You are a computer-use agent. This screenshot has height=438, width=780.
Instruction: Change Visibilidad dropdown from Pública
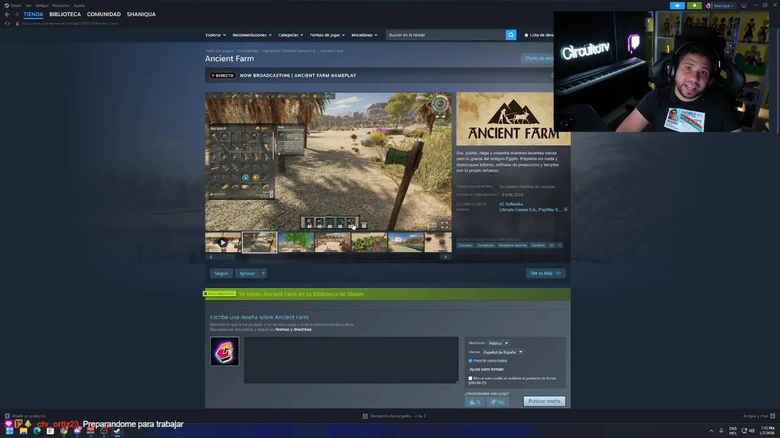point(498,343)
